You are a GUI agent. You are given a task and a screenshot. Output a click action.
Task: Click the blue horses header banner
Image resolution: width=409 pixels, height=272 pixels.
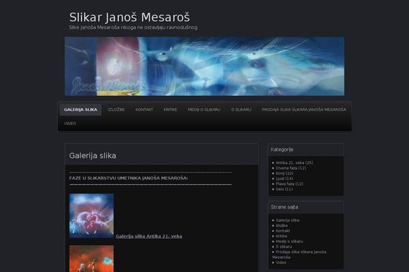204,66
